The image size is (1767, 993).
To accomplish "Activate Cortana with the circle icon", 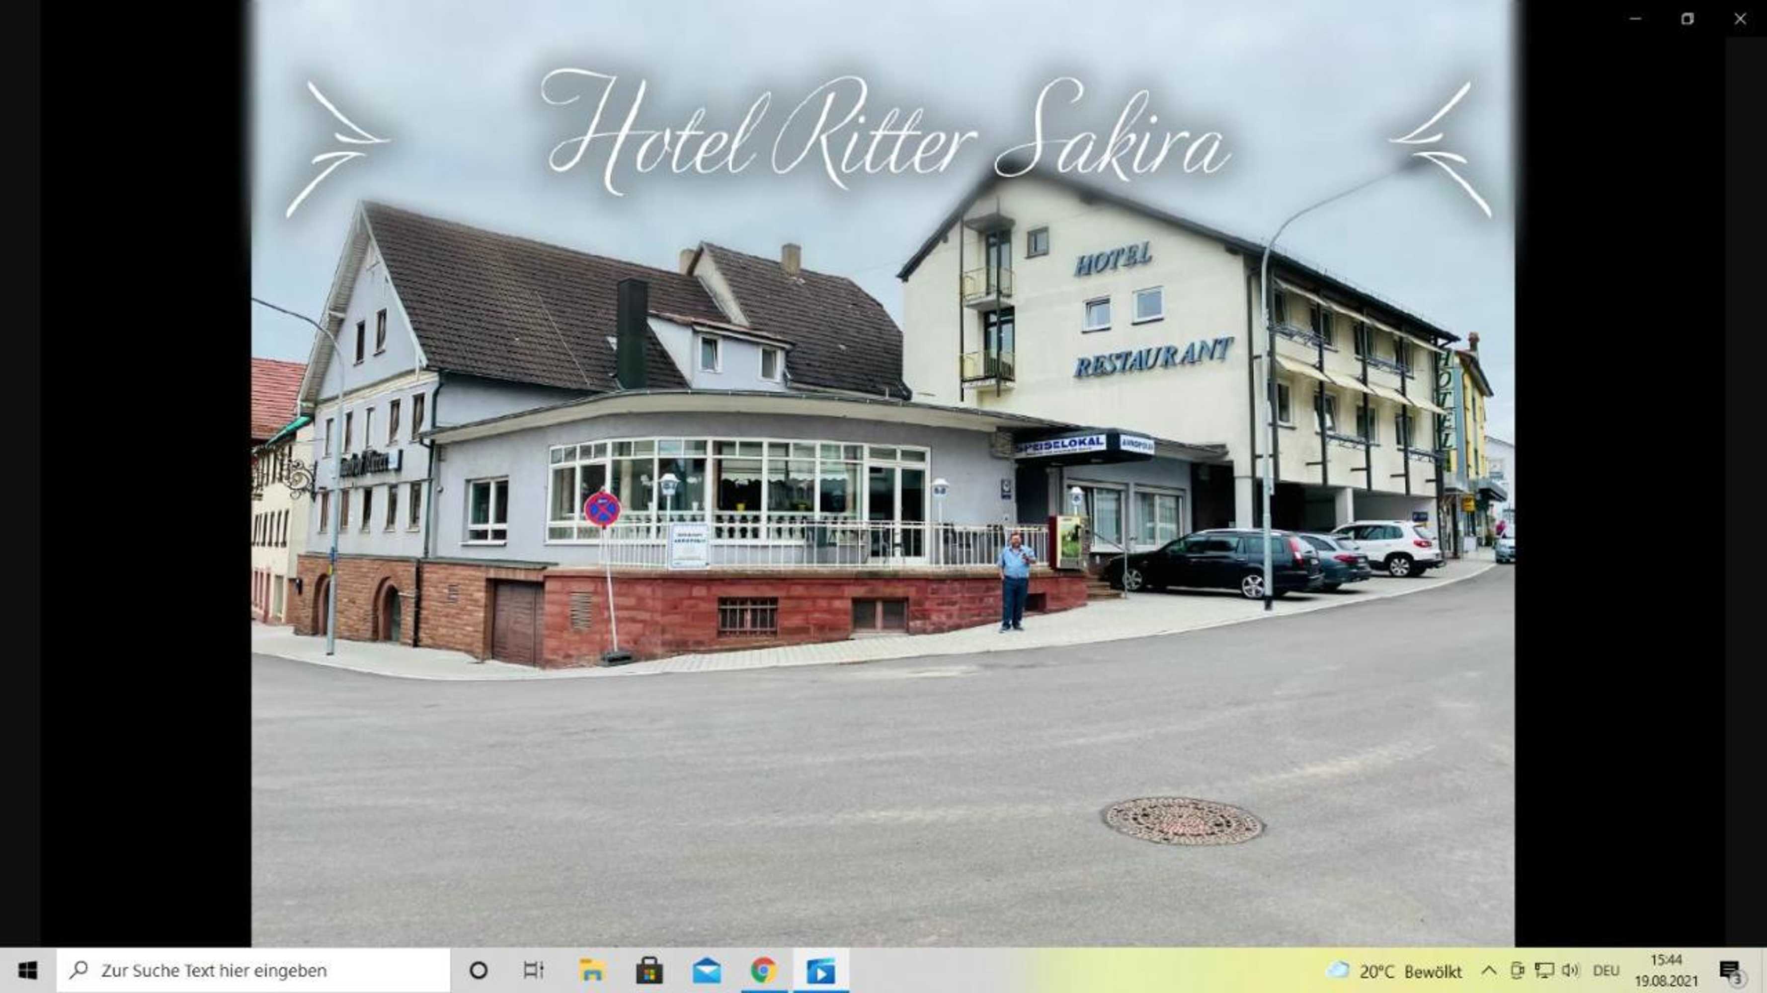I will 478,970.
